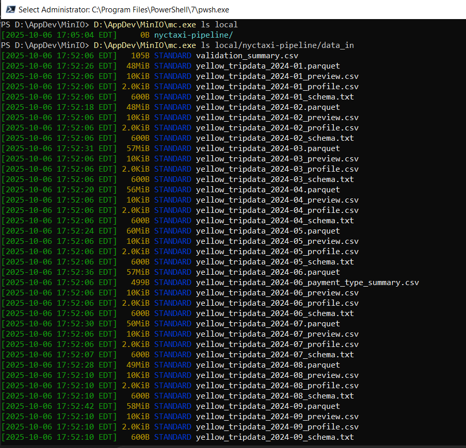Click the 49MiB size value

(x=138, y=365)
